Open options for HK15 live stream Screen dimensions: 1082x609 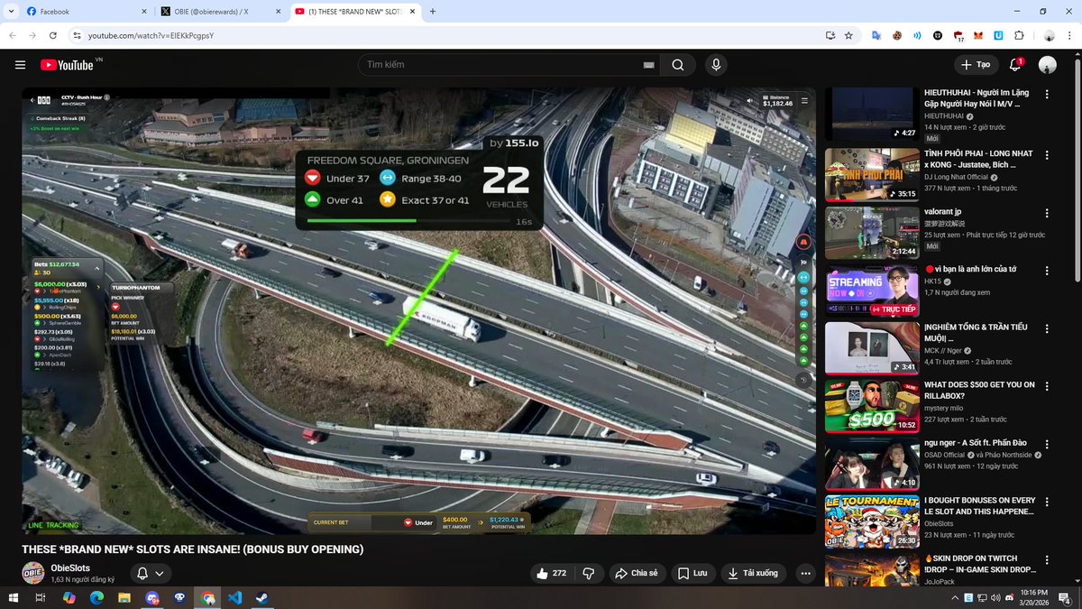(x=1047, y=271)
